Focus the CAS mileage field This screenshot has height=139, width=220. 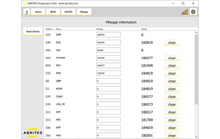pyautogui.click(x=108, y=50)
